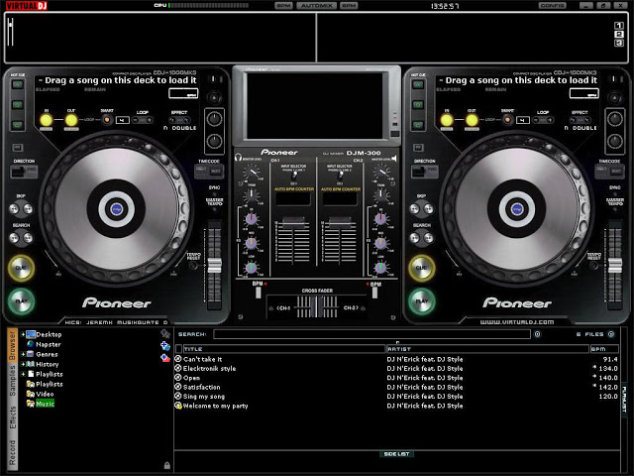This screenshot has height=476, width=634.
Task: Expand the Genres tree node
Action: (x=23, y=355)
